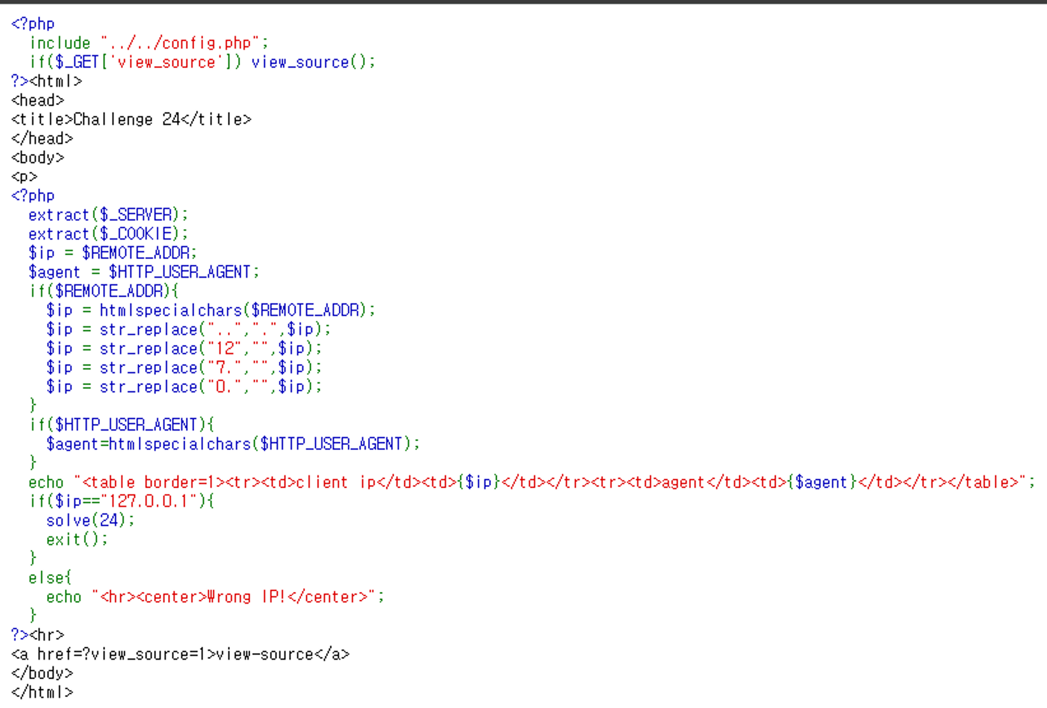Click the str_replace "7." line

(x=184, y=367)
